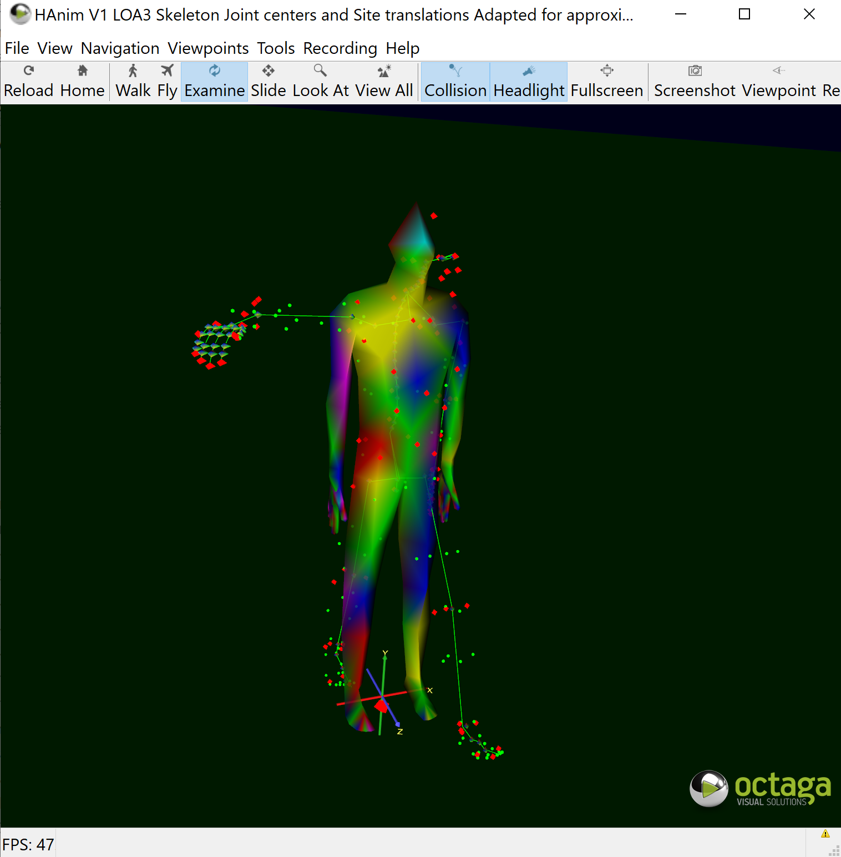Open the Viewpoints menu
841x857 pixels.
208,48
